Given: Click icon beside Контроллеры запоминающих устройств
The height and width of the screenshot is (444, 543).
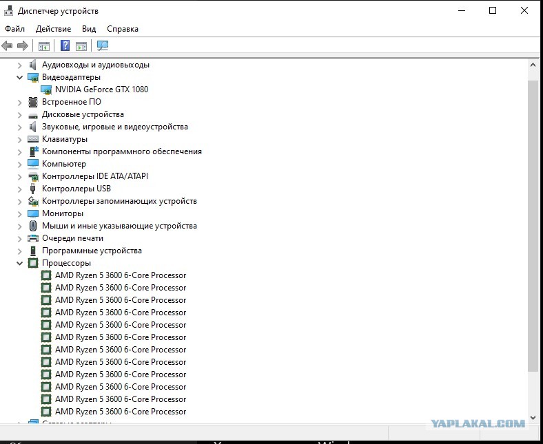Looking at the screenshot, I should [x=33, y=201].
